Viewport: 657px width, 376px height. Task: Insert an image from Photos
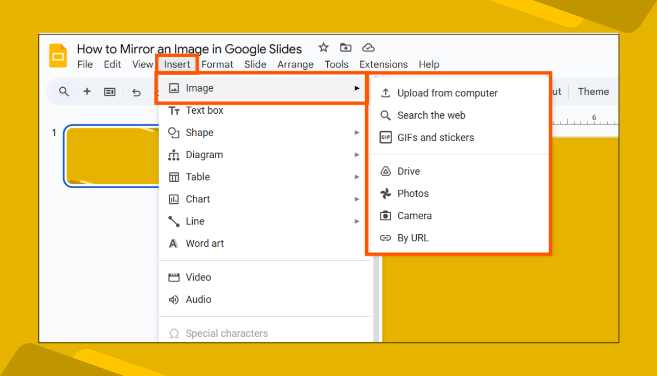413,193
